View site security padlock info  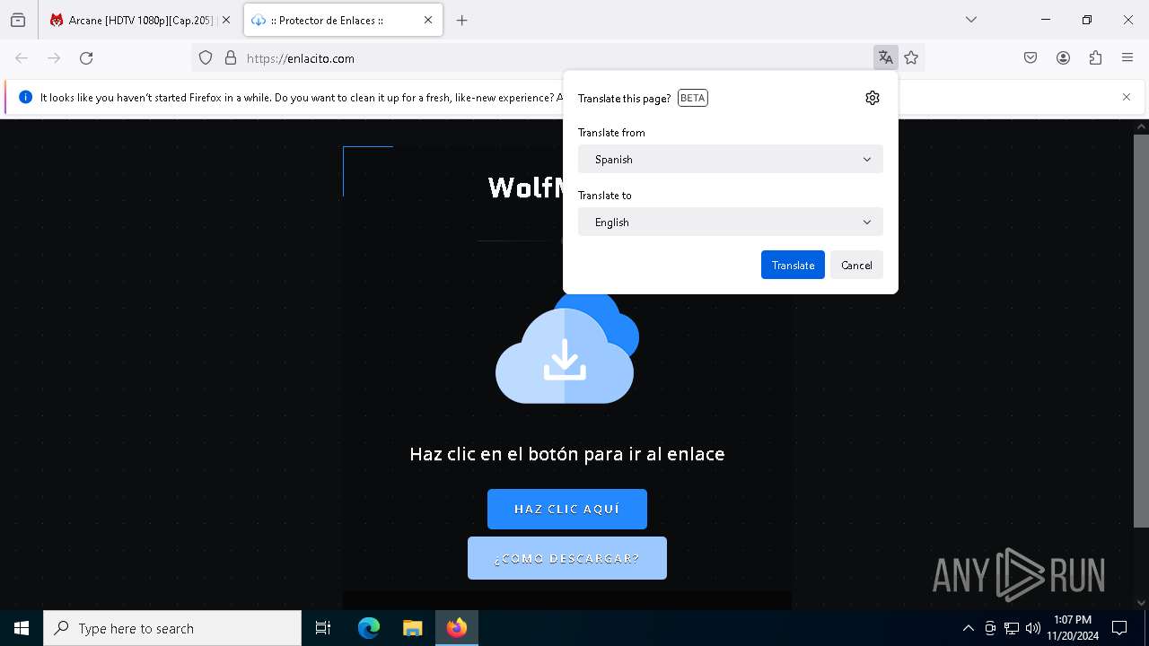pyautogui.click(x=231, y=58)
